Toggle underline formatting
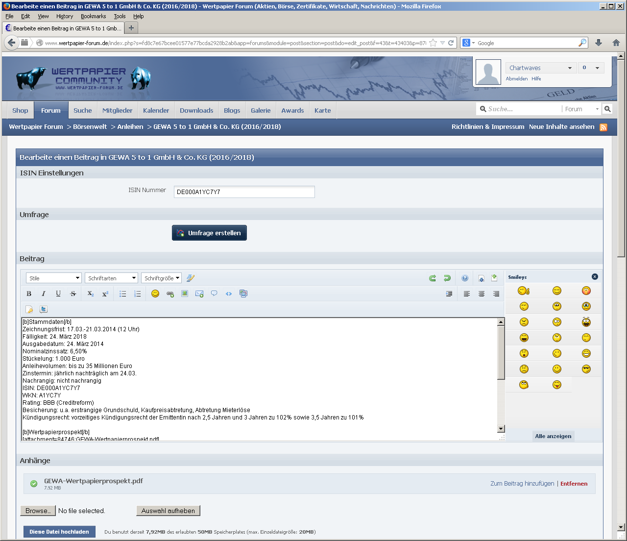Screen dimensions: 627x541 [x=58, y=294]
